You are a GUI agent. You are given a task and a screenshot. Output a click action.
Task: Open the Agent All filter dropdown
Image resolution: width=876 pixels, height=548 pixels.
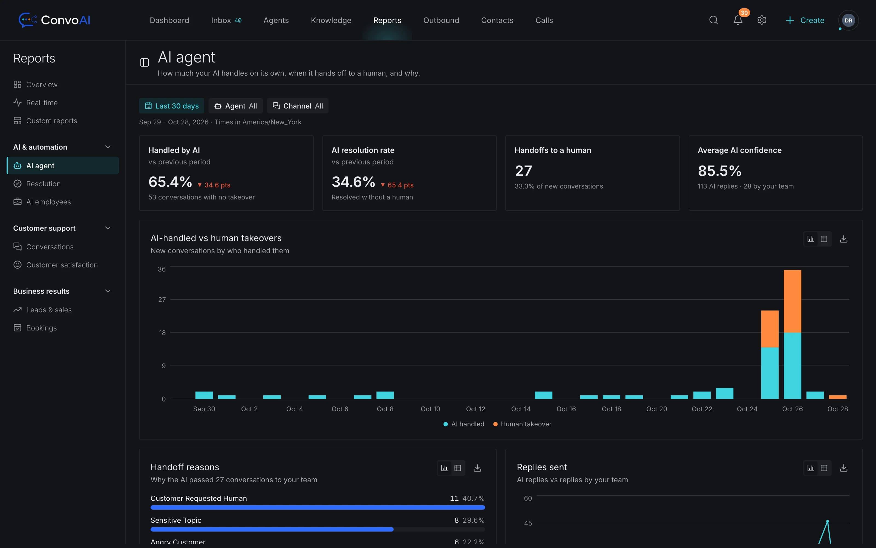(x=236, y=106)
